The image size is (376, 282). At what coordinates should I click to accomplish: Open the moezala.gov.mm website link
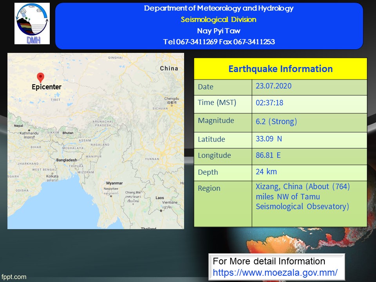pyautogui.click(x=275, y=273)
